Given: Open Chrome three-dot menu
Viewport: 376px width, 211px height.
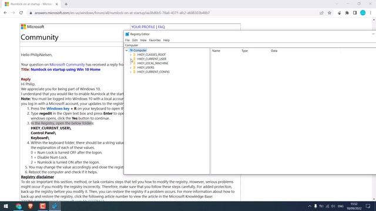Looking at the screenshot, I should 371,13.
